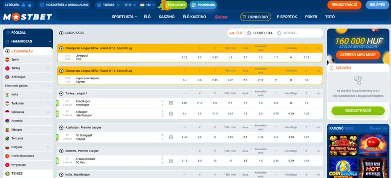Click the search magnifier icon
This screenshot has width=391, height=178.
[279, 33]
